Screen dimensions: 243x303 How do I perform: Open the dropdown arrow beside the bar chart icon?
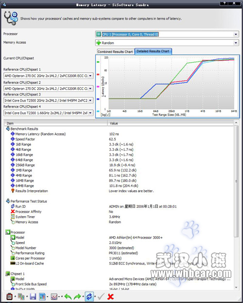[x=47, y=297]
